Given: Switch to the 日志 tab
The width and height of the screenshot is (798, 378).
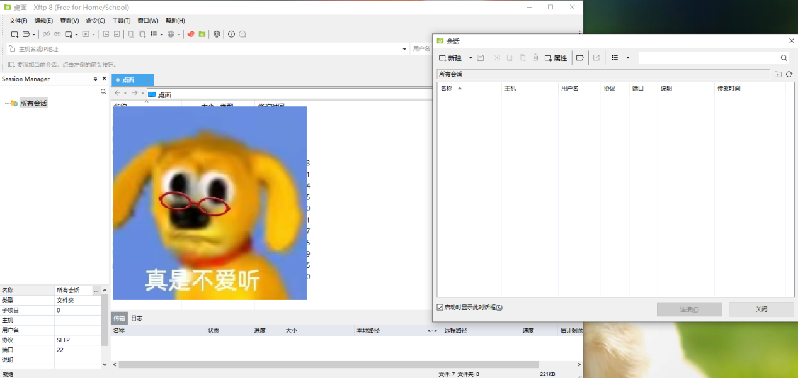Looking at the screenshot, I should coord(137,318).
